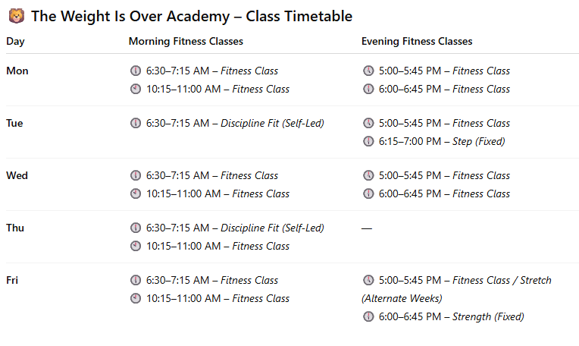Screen dimensions: 579x346
Task: Click clock icon for Friday Strength class
Action: coord(368,316)
